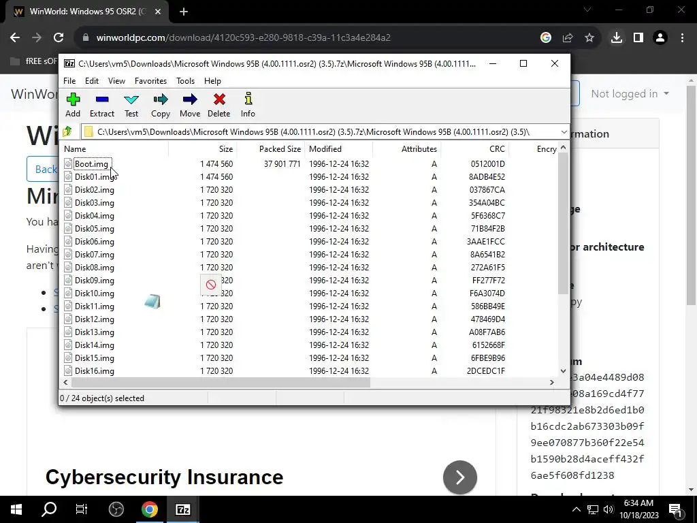
Task: Click the Chrome taskbar icon
Action: (x=150, y=509)
